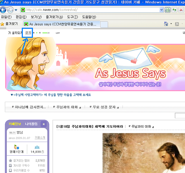Open 주님과의 대화 menu in the bar
The height and width of the screenshot is (173, 185).
tap(67, 107)
